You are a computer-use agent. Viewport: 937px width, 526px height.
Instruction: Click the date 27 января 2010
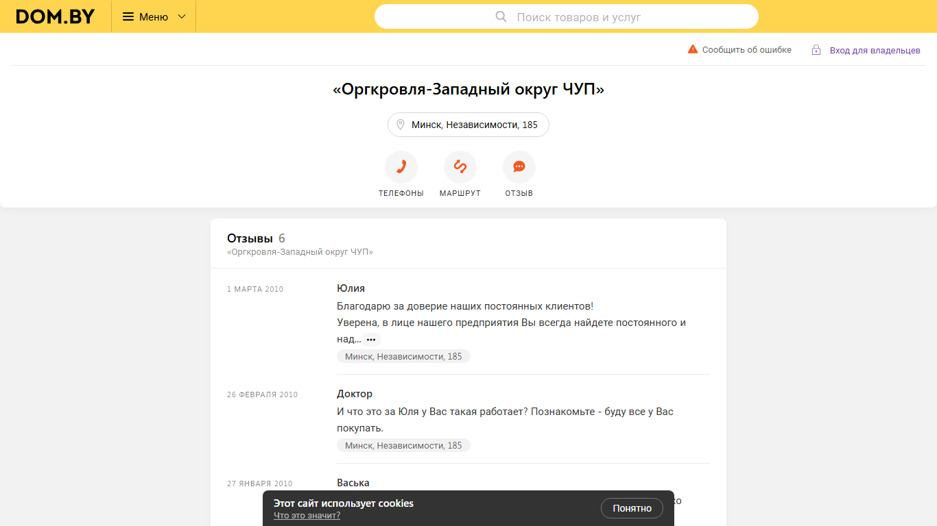point(260,484)
